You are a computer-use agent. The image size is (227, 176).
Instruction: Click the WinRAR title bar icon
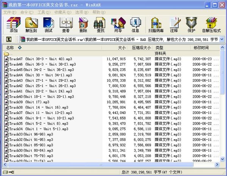4,5
